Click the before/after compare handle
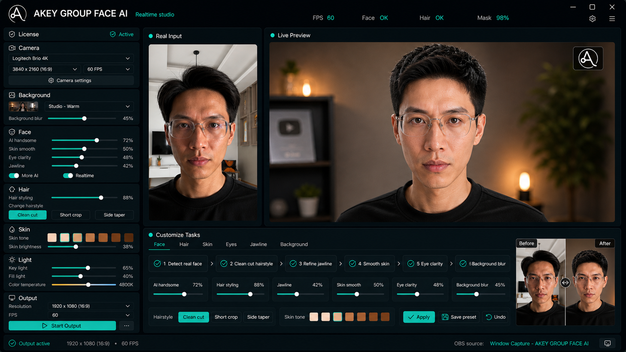 565,283
